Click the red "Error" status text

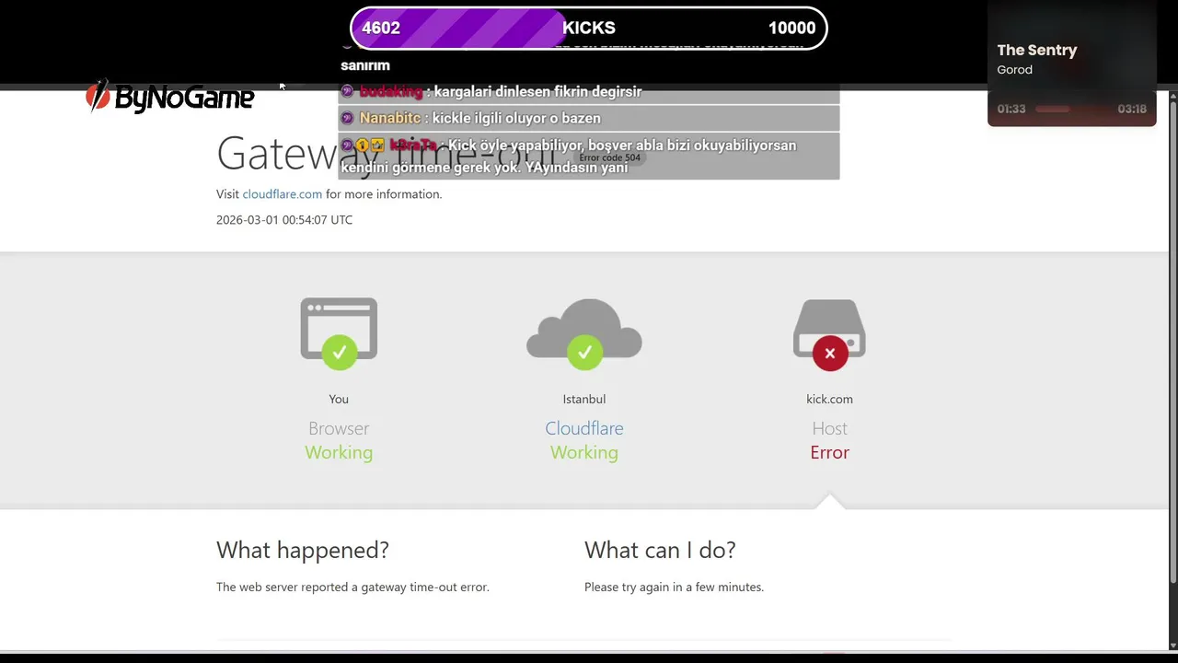(x=829, y=452)
